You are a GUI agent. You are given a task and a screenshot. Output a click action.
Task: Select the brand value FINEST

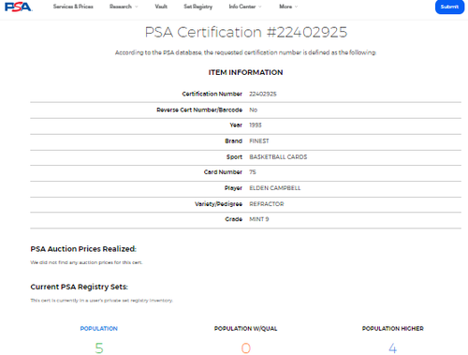[x=259, y=141]
